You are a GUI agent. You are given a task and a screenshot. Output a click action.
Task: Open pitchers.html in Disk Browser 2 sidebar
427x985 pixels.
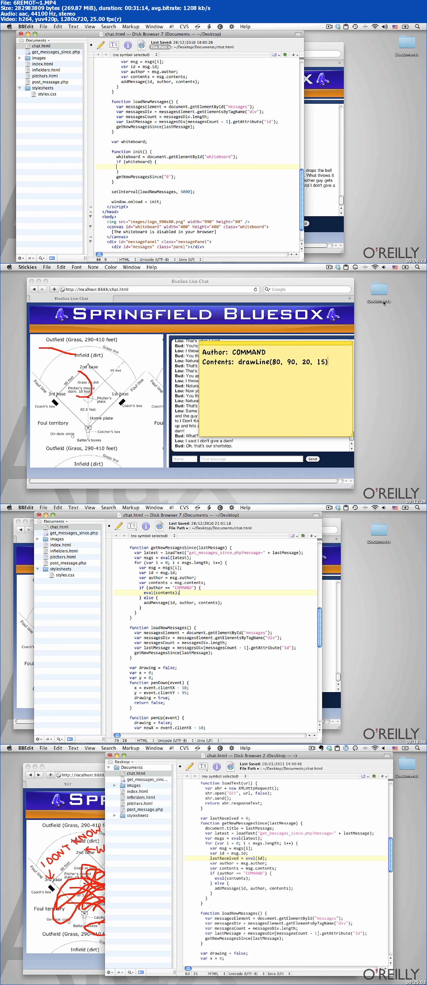[140, 804]
